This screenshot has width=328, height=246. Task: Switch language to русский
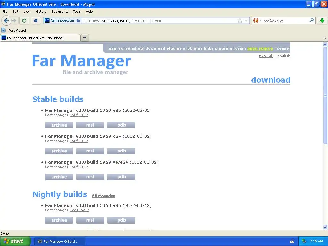pyautogui.click(x=266, y=56)
